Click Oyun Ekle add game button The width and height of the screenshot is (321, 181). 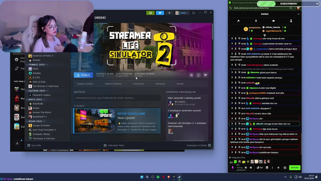point(34,145)
